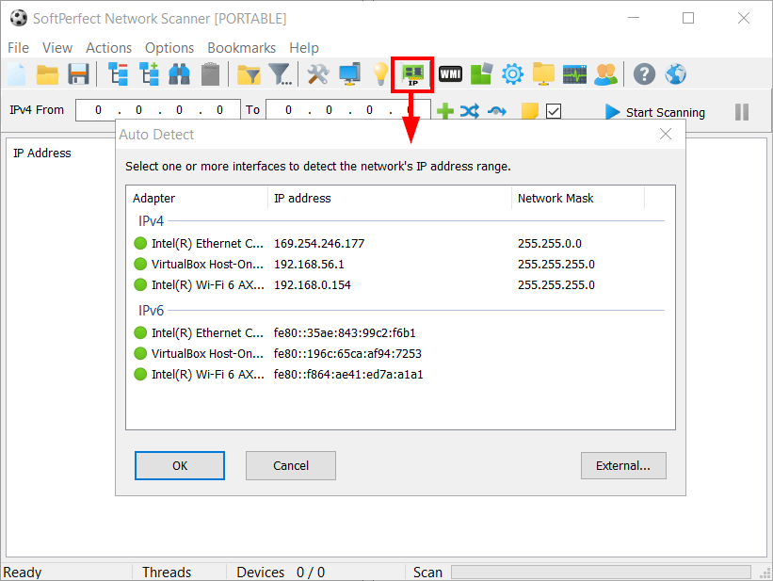Viewport: 773px width, 581px height.
Task: Click the globe toolbar icon
Action: pyautogui.click(x=675, y=74)
